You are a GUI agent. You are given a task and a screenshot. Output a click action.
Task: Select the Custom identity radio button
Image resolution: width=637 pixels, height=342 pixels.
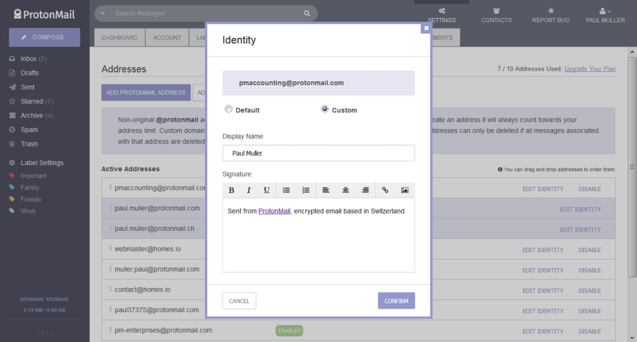(325, 109)
